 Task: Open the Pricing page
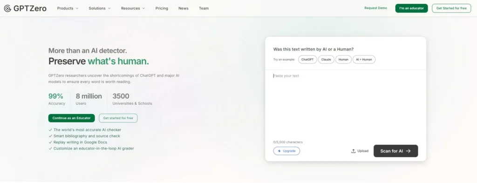(x=162, y=8)
